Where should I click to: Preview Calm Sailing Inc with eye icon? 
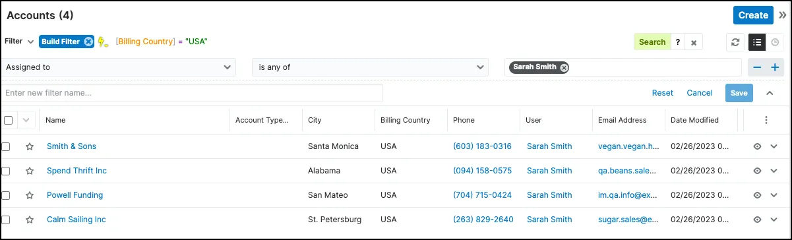point(758,220)
